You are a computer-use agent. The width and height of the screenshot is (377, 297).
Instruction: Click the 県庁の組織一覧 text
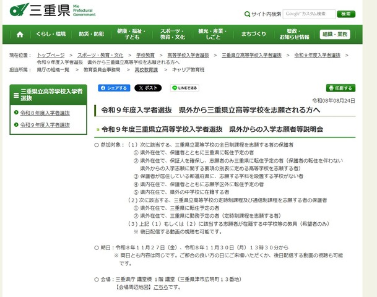point(53,70)
